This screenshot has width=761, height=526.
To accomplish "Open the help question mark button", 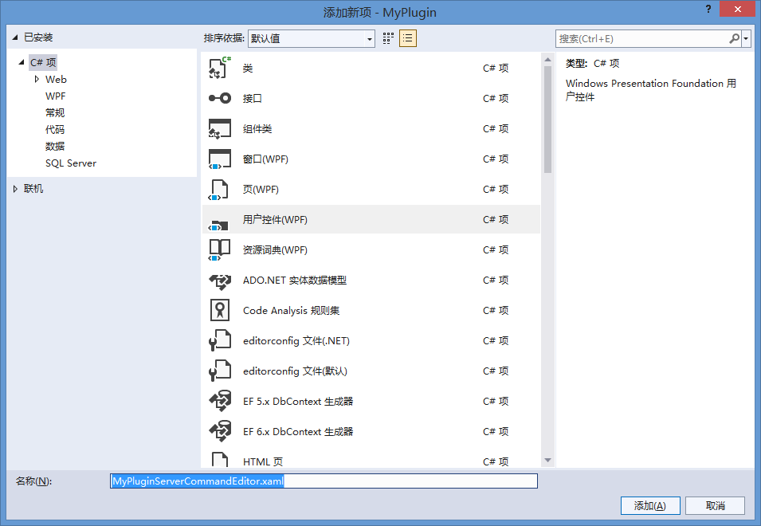I will click(x=708, y=9).
